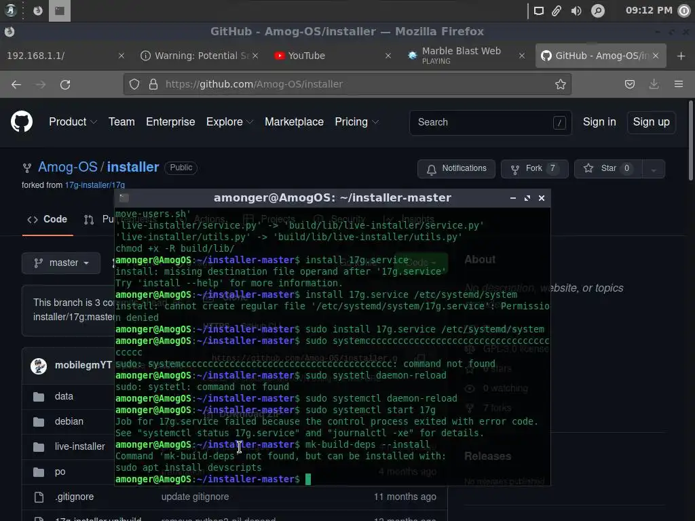The image size is (695, 521).
Task: Click the Firefox URL address bar
Action: (x=347, y=84)
